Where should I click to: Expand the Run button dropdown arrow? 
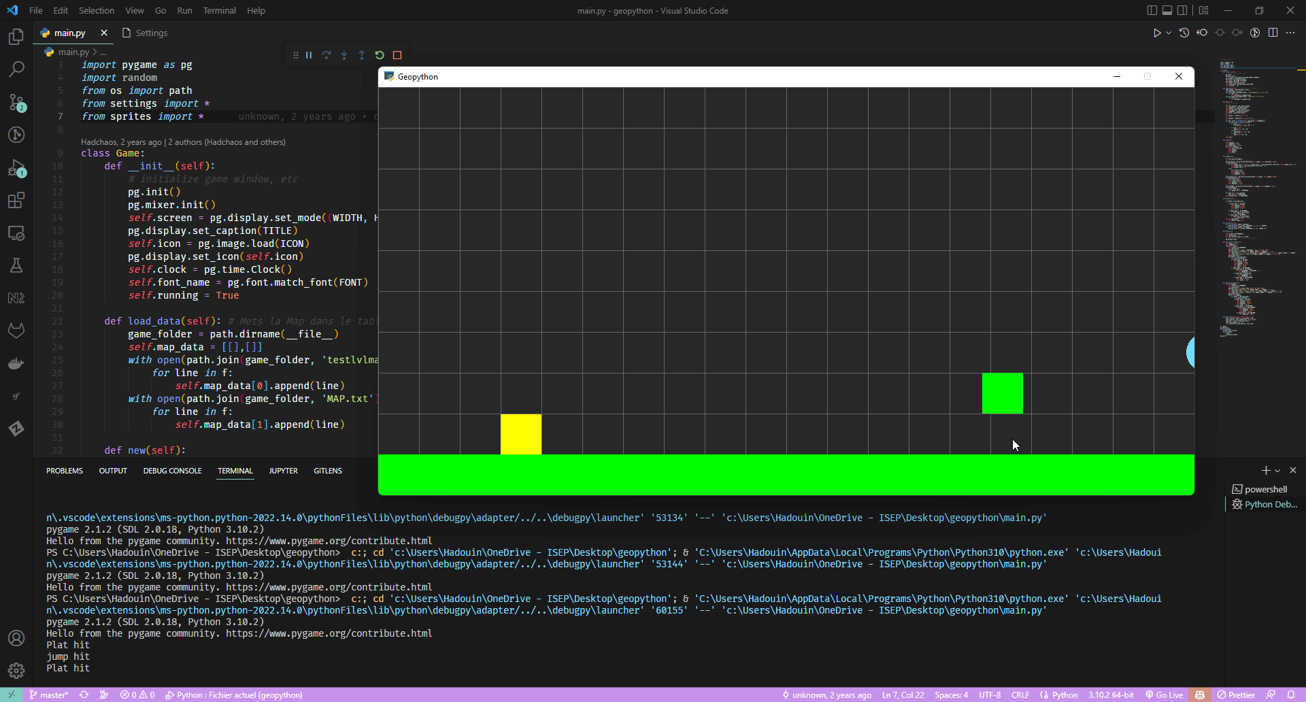1167,32
